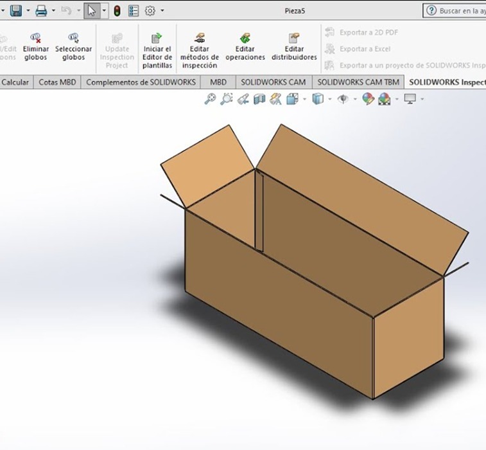Image resolution: width=486 pixels, height=450 pixels.
Task: Open the File Properties list icon
Action: tap(134, 10)
